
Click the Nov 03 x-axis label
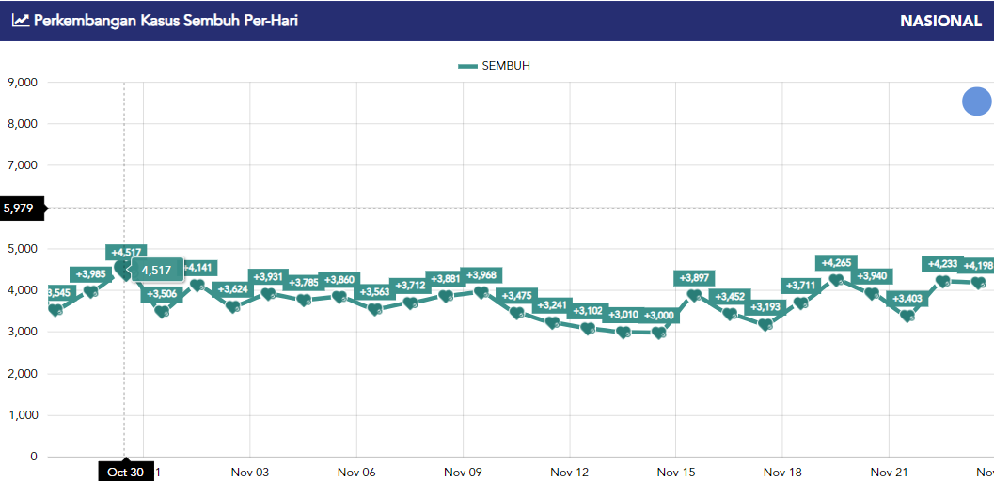[250, 473]
